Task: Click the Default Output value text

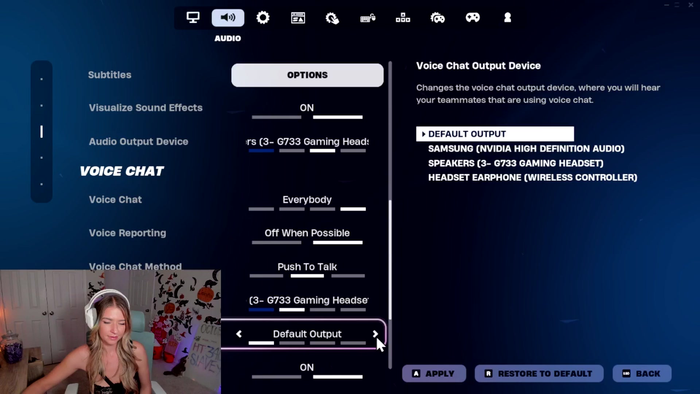Action: (307, 334)
